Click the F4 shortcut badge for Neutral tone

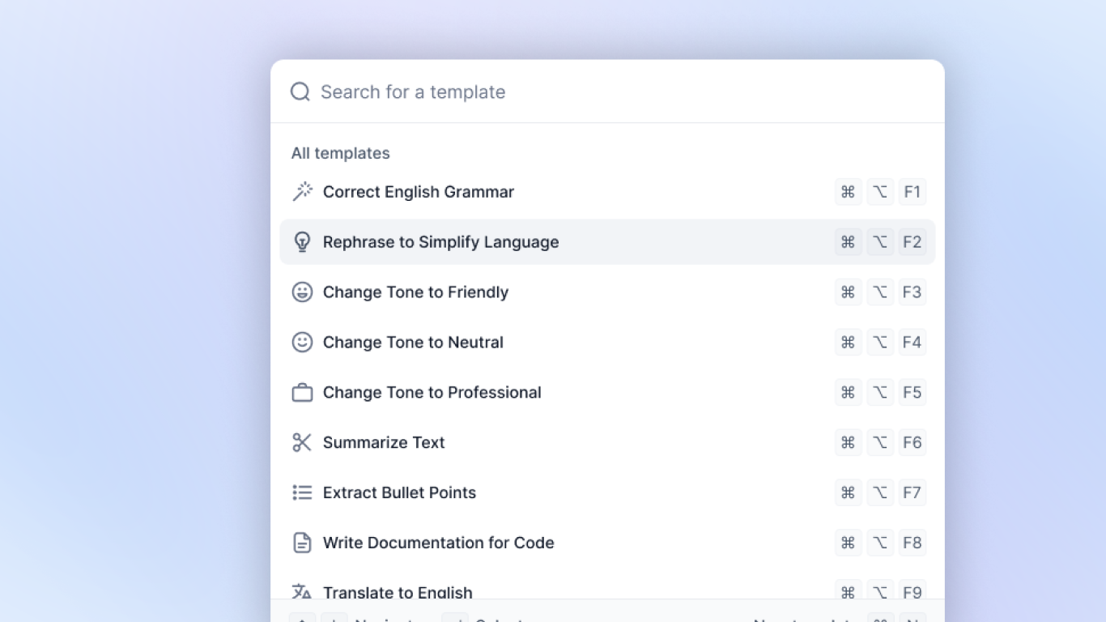[912, 343]
